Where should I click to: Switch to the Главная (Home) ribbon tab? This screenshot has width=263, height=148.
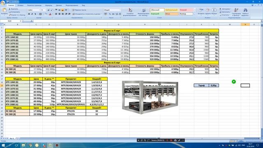(11, 5)
